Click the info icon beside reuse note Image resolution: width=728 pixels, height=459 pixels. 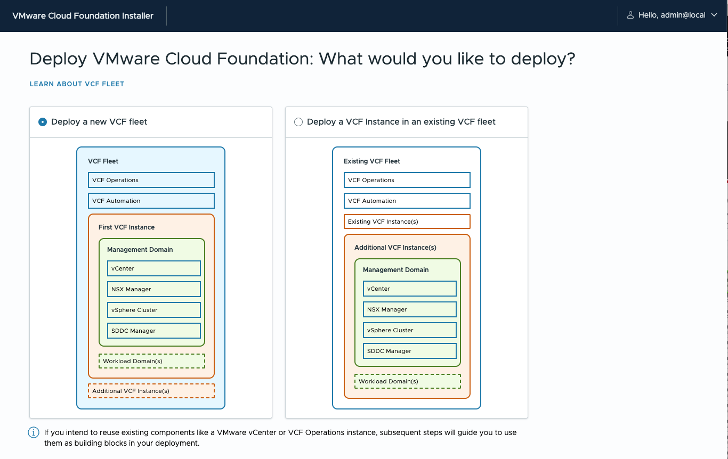point(33,432)
